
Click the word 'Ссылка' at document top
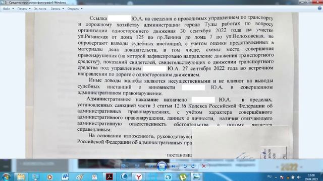coord(98,18)
